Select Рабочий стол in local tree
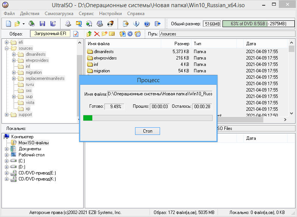The height and width of the screenshot is (217, 297). [x=31, y=155]
